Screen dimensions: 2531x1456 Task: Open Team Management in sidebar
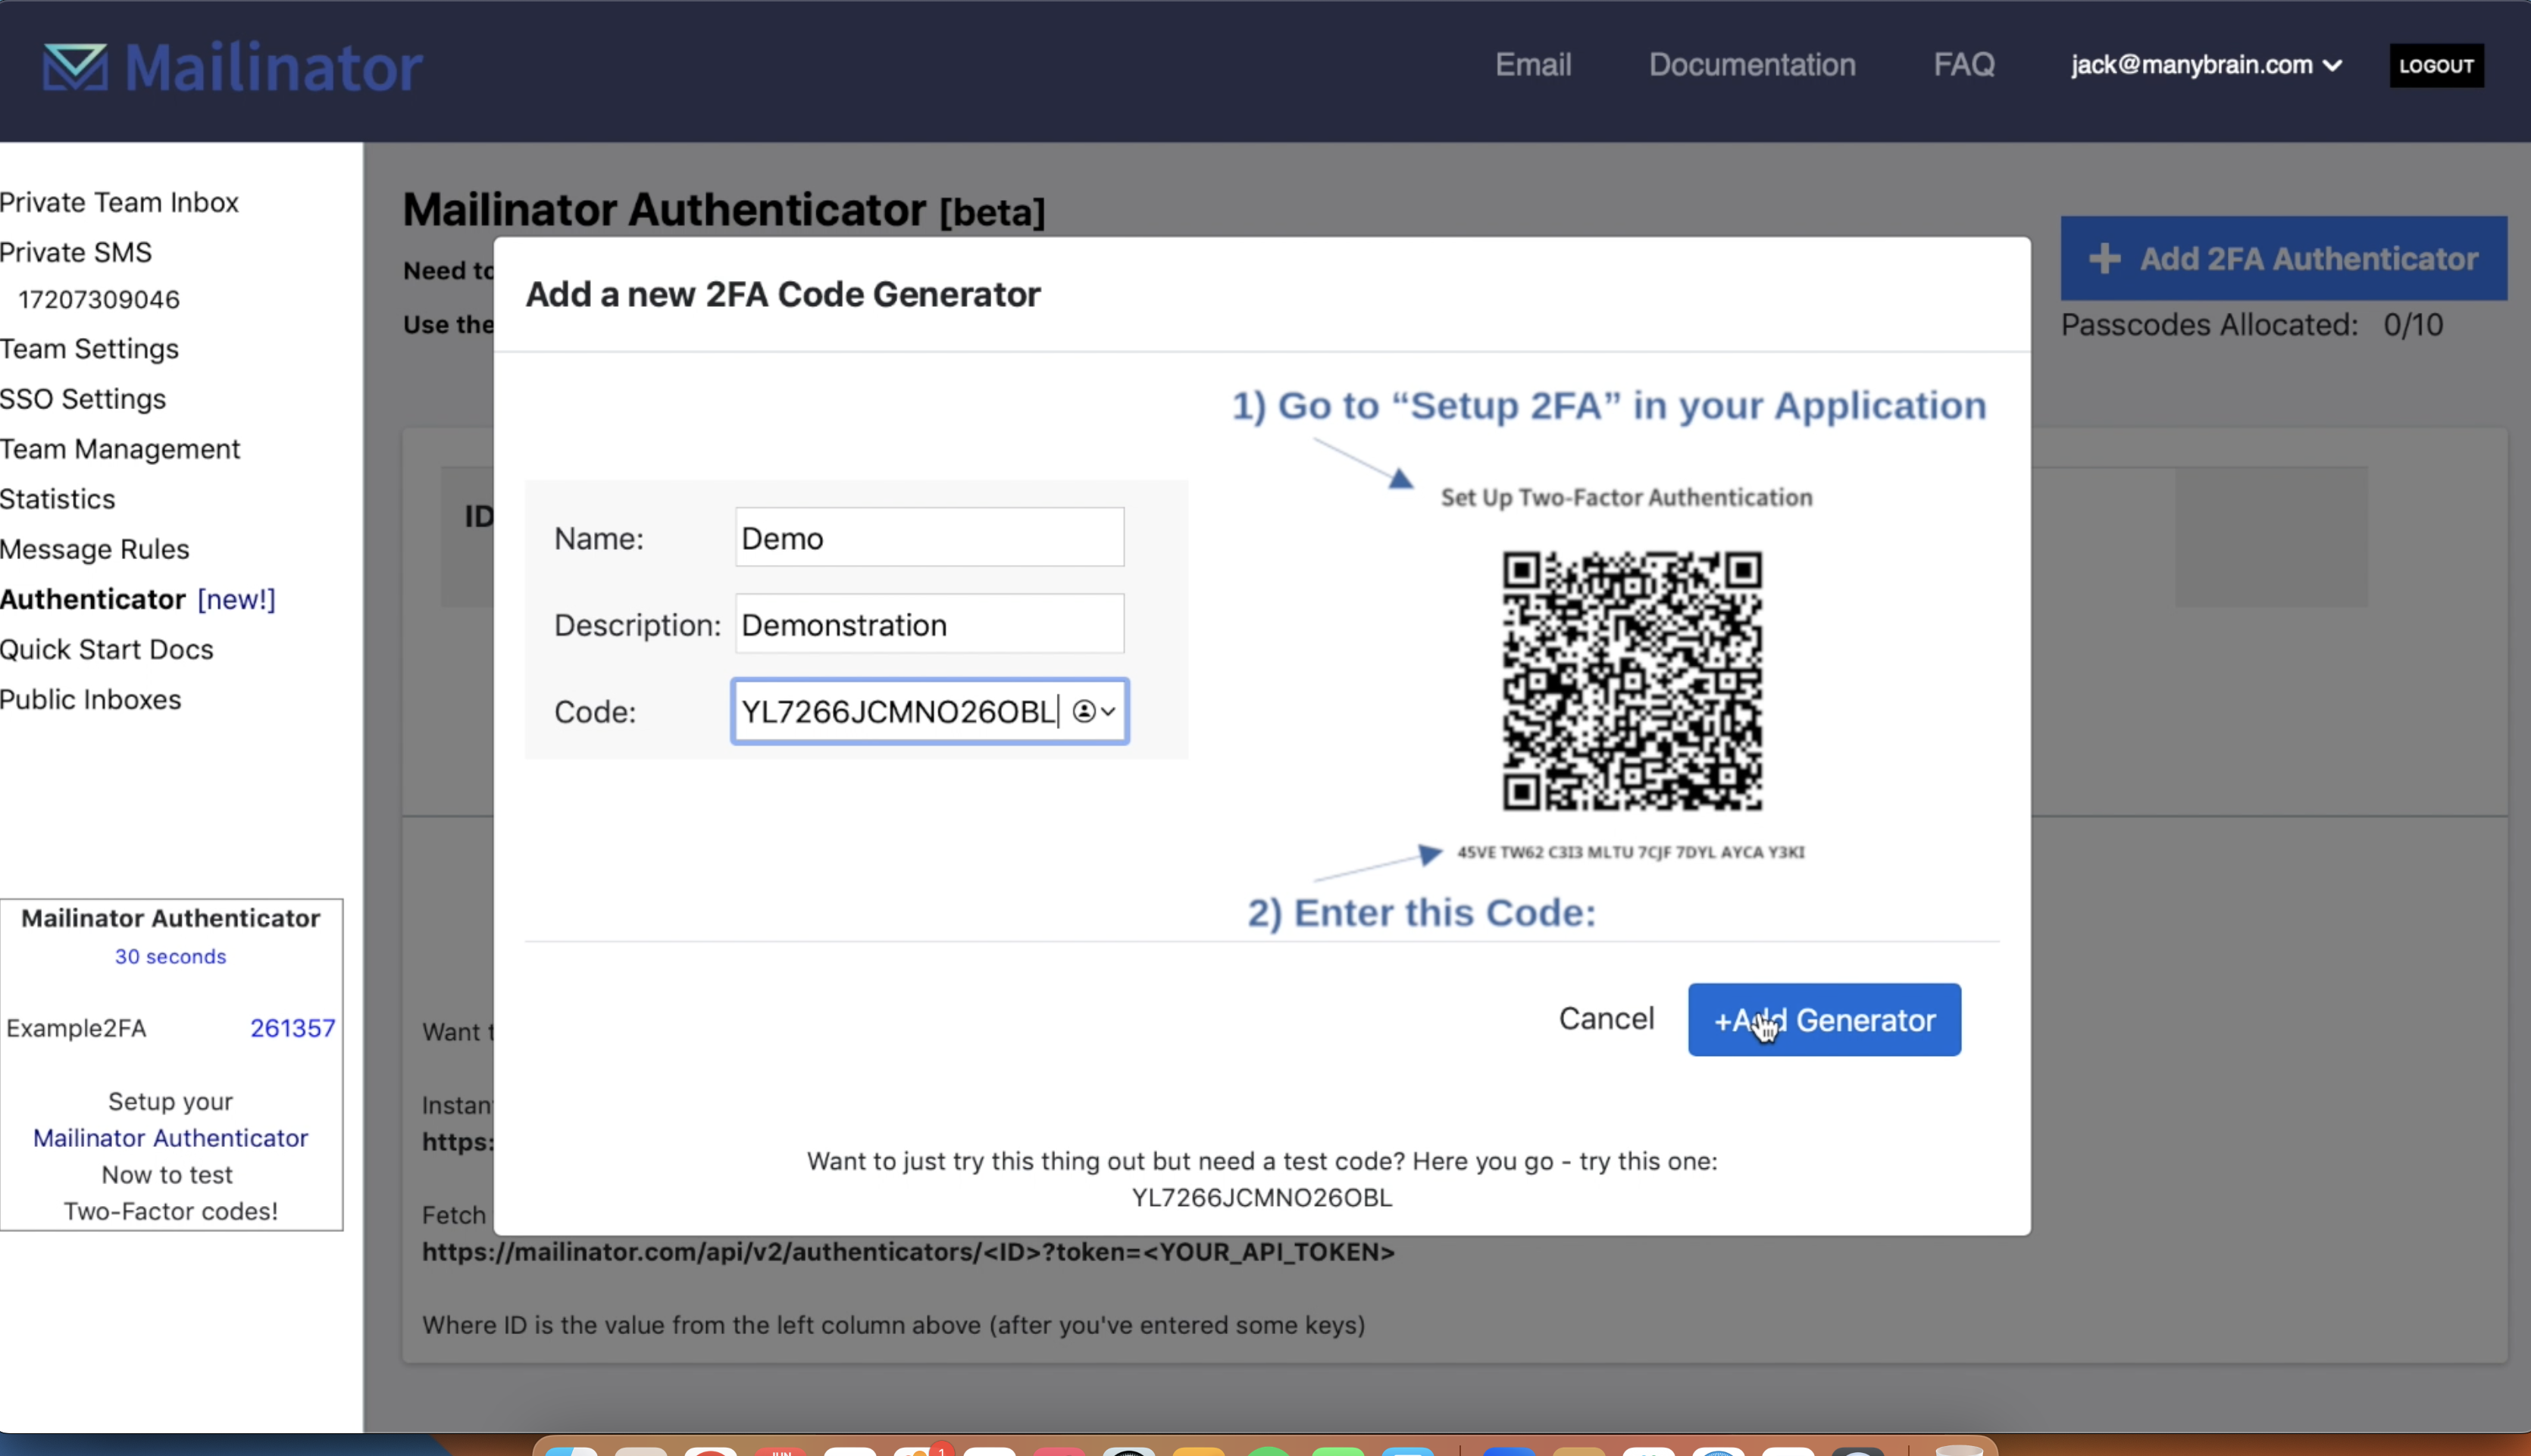120,449
